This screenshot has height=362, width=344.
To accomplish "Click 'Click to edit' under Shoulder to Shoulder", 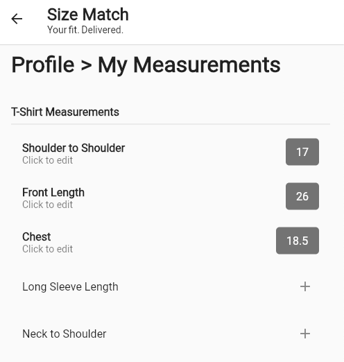I will (x=47, y=160).
